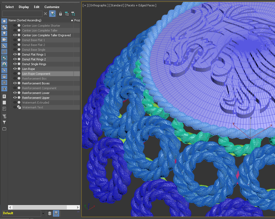Show the Donut Base Flat 1 object

tap(15, 40)
